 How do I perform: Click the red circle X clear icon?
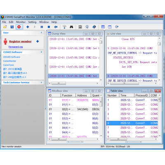19,27
